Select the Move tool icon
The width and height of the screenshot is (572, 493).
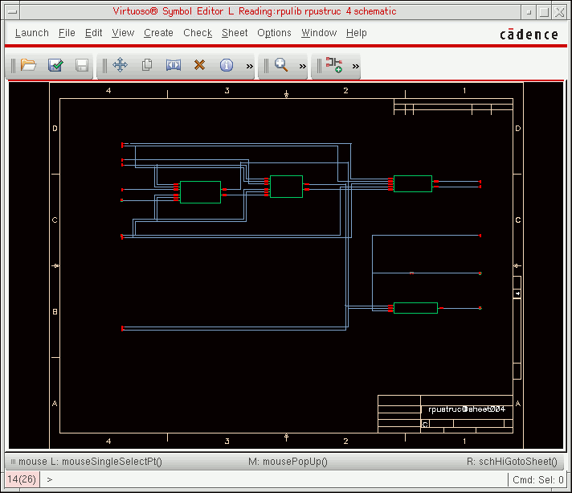coord(120,65)
